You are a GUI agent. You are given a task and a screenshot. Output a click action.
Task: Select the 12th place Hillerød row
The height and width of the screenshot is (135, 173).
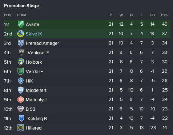click(87, 128)
